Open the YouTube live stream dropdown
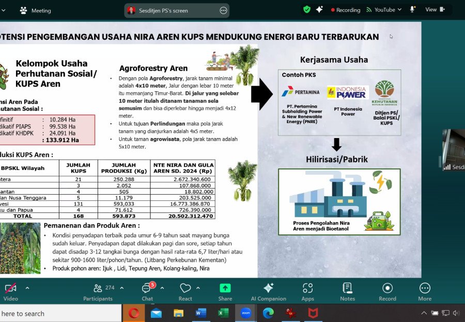The width and height of the screenshot is (465, 322). [384, 10]
